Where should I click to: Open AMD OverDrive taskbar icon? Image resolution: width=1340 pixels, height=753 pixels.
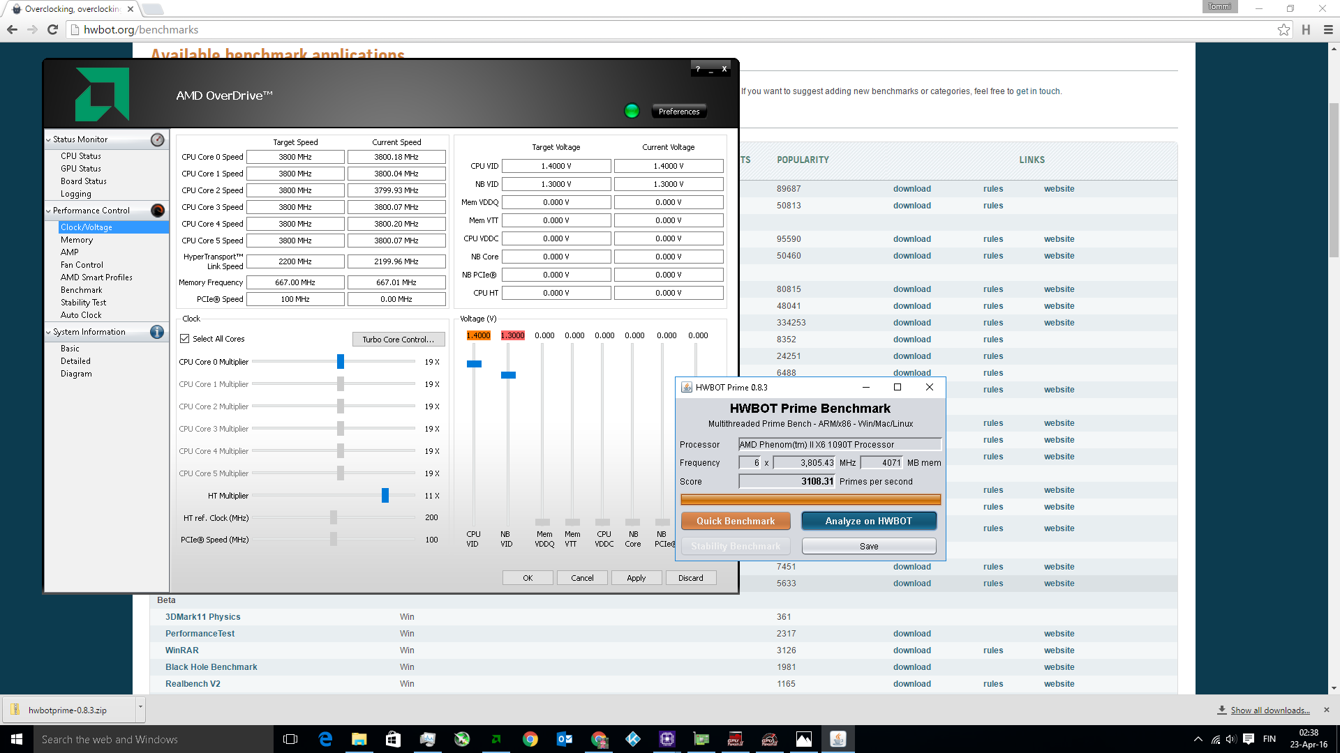496,739
